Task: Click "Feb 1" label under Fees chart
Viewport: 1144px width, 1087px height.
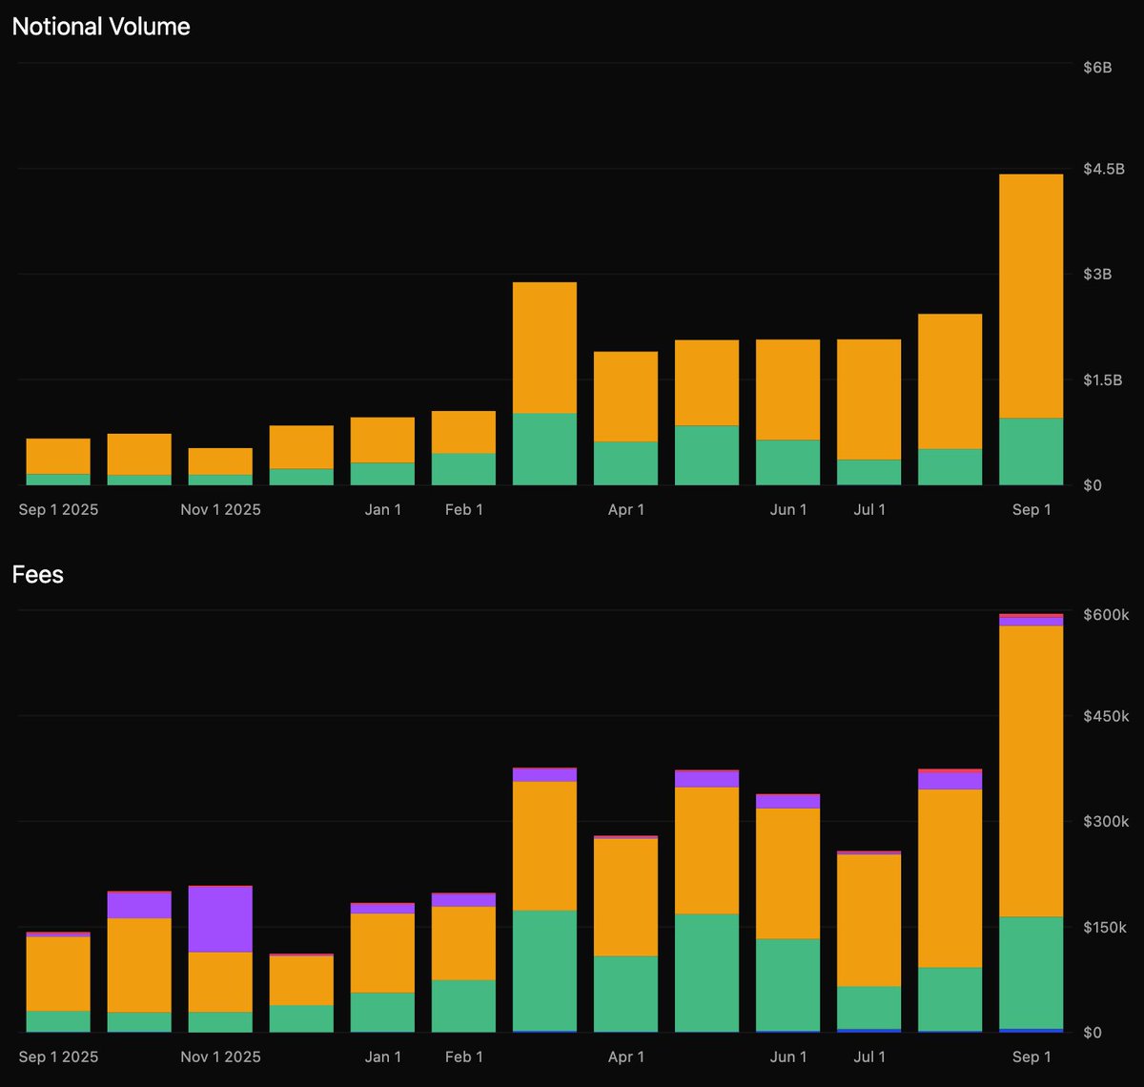Action: coord(464,1057)
